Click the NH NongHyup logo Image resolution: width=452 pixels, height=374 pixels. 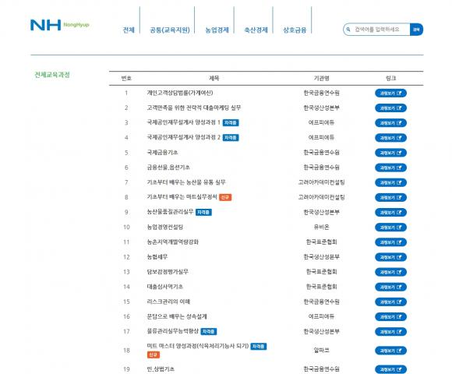(60, 25)
